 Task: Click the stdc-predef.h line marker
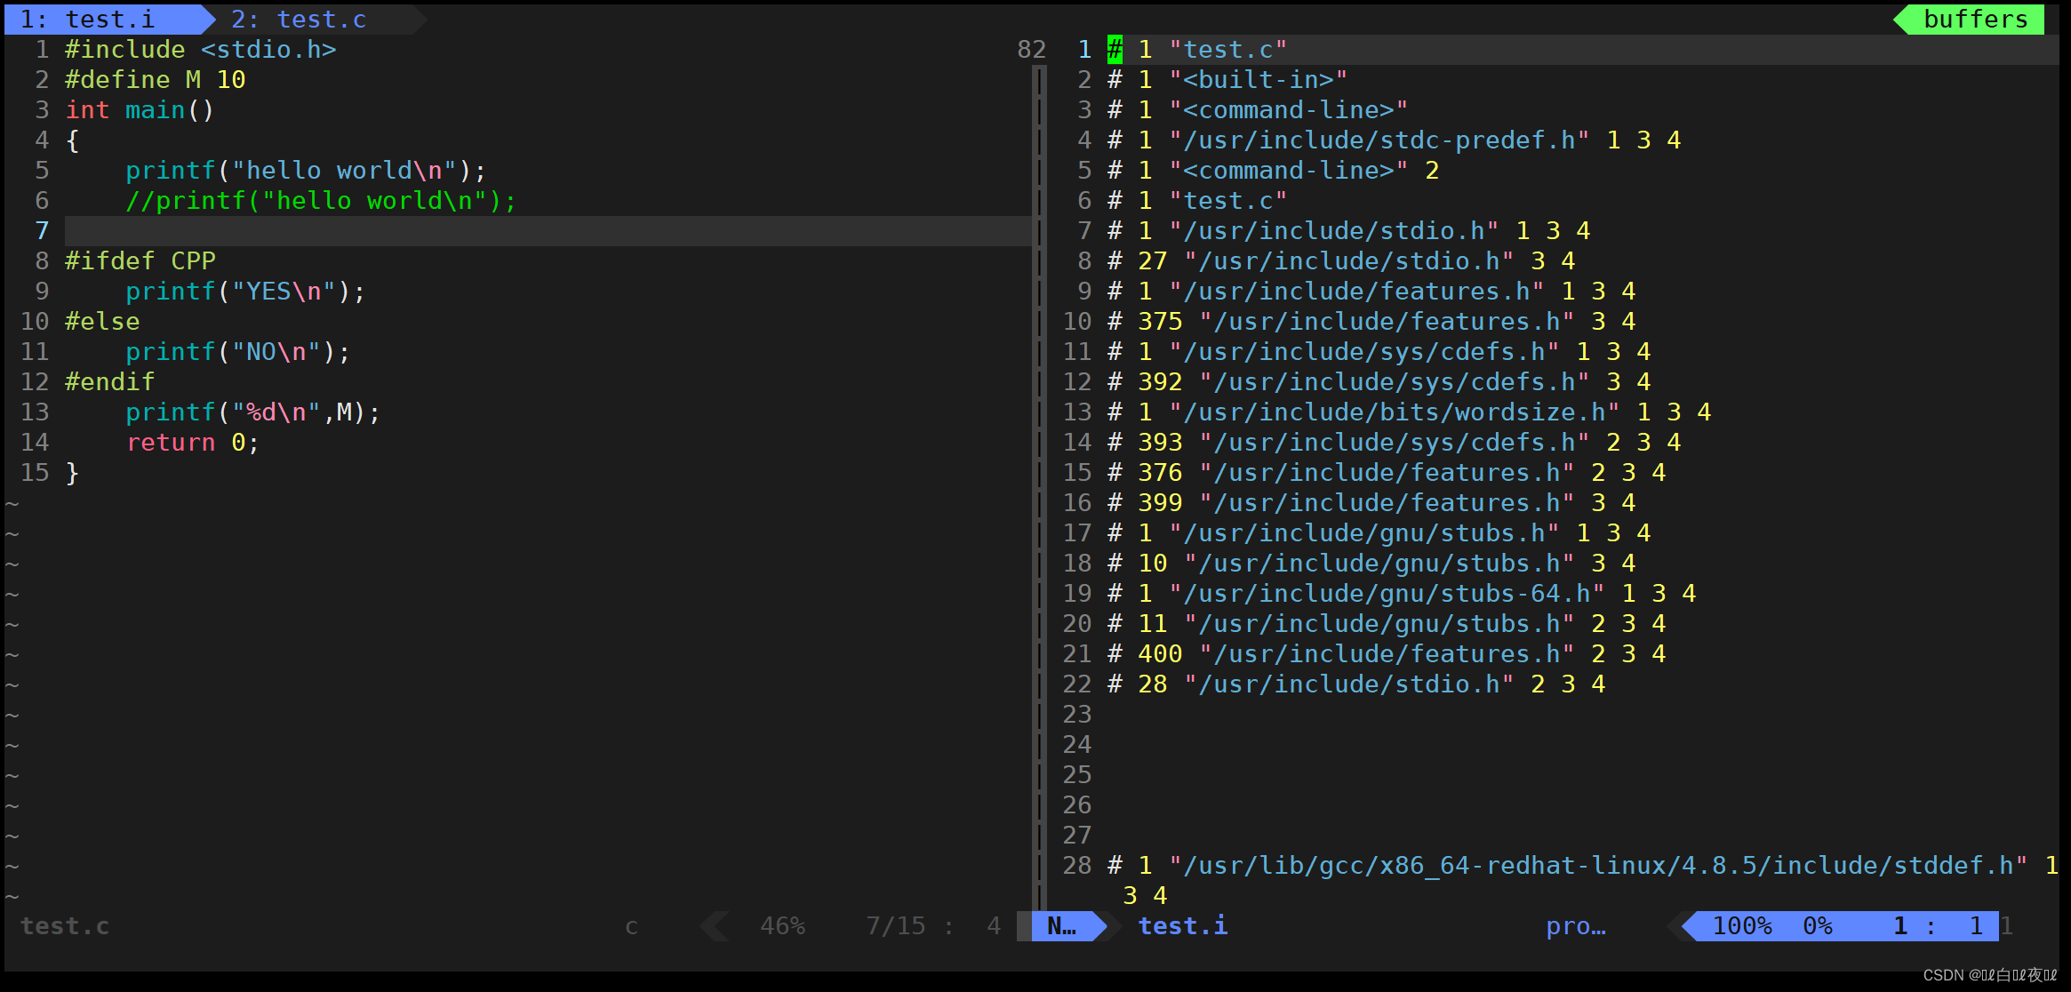[x=1395, y=140]
